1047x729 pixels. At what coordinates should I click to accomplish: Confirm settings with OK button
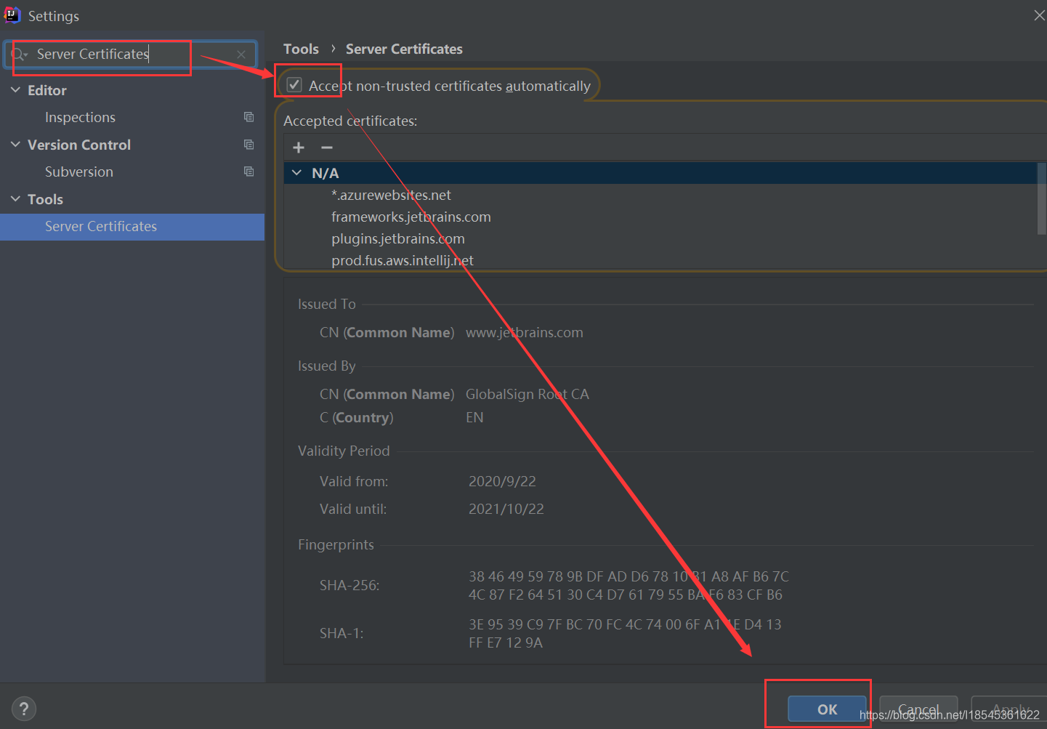click(827, 709)
